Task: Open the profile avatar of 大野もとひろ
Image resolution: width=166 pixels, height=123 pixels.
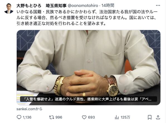Action: coord(9,8)
